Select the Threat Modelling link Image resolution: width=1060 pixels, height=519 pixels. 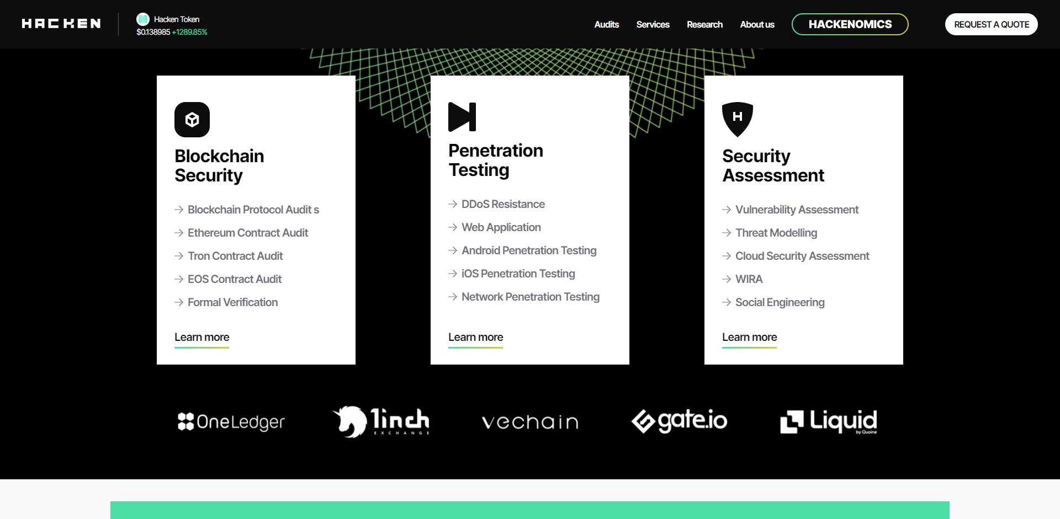point(776,233)
